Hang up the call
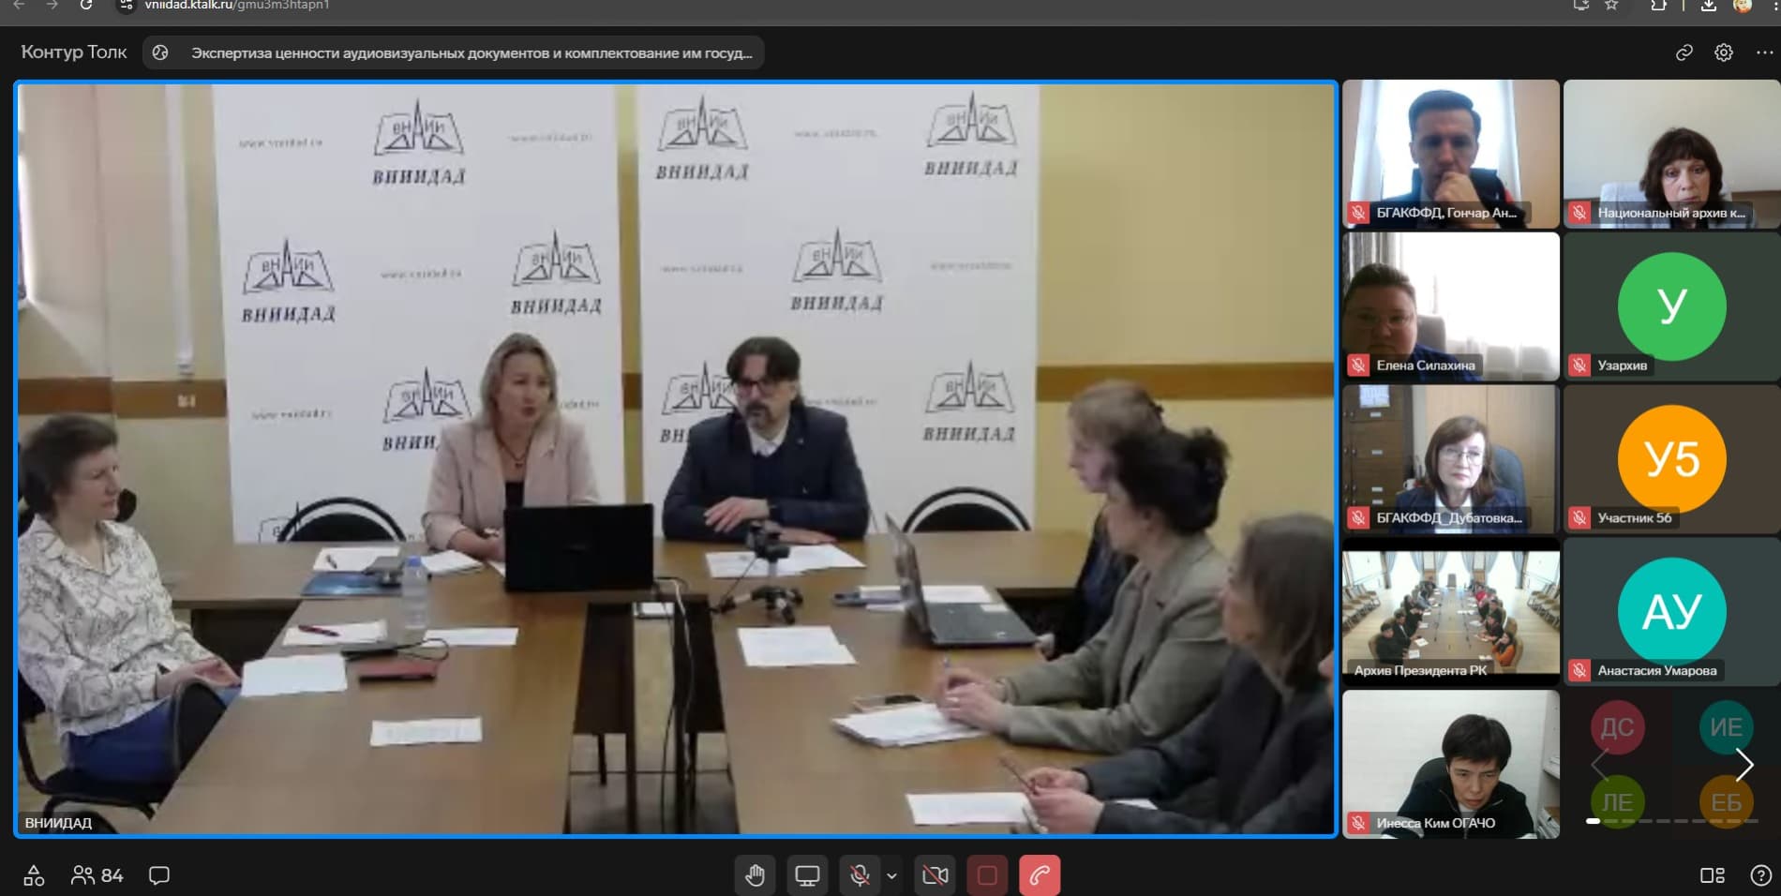Viewport: 1781px width, 896px height. [1037, 875]
